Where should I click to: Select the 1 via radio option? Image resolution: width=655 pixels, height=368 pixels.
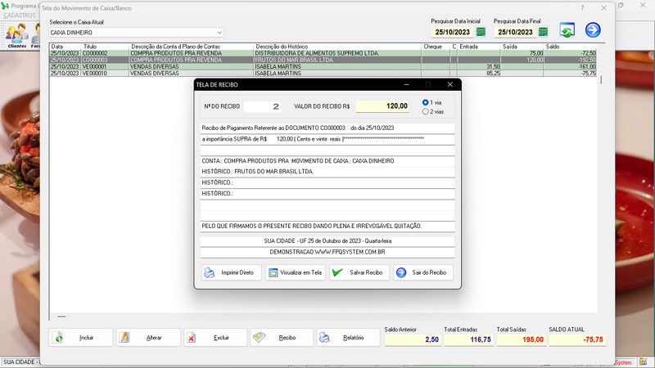(425, 102)
